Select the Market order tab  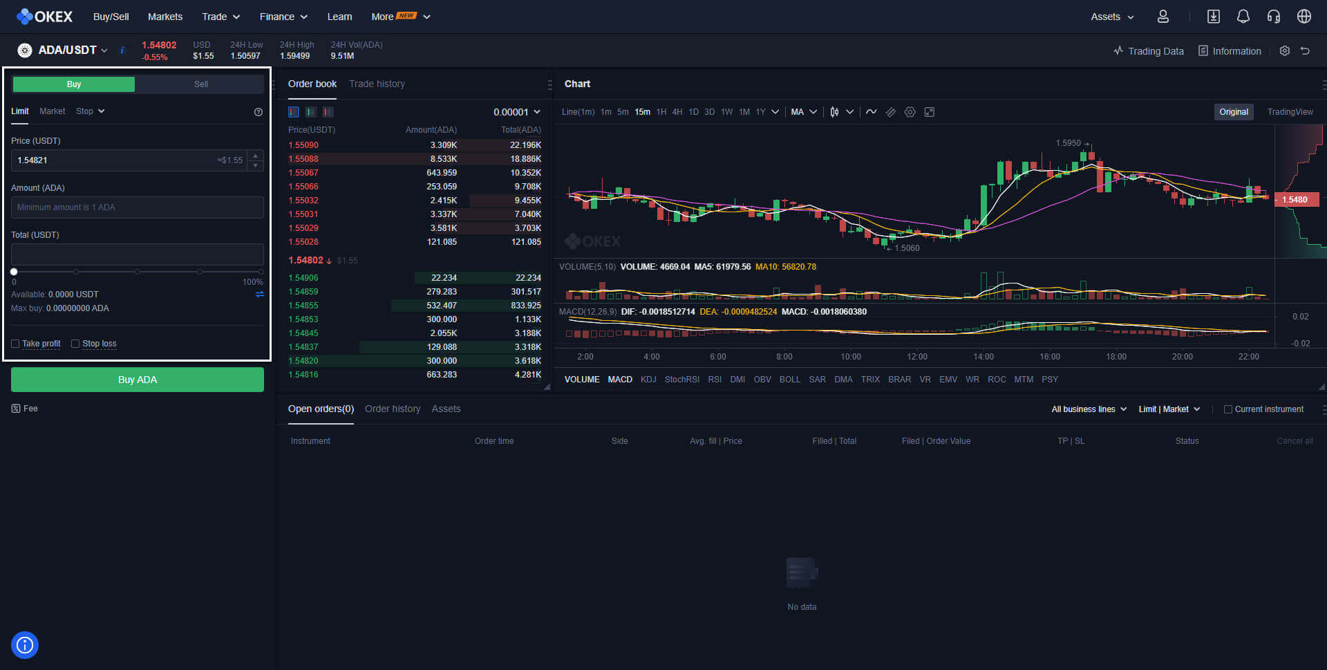(x=52, y=111)
